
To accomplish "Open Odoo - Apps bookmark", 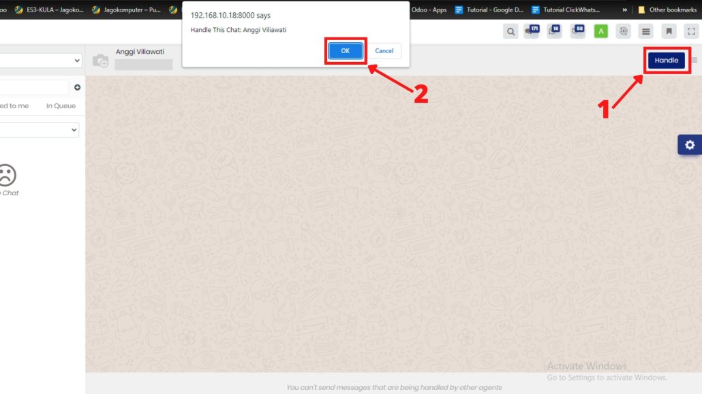I will tap(429, 10).
